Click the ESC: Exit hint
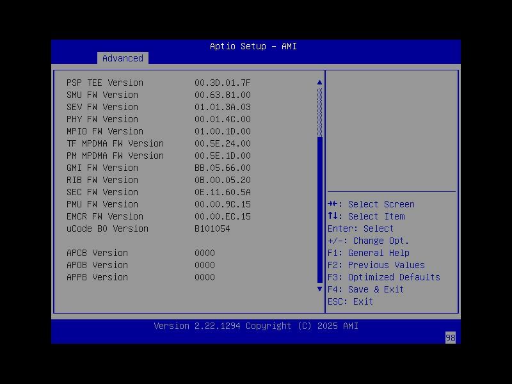Viewport: 512px width, 384px height. pos(351,301)
